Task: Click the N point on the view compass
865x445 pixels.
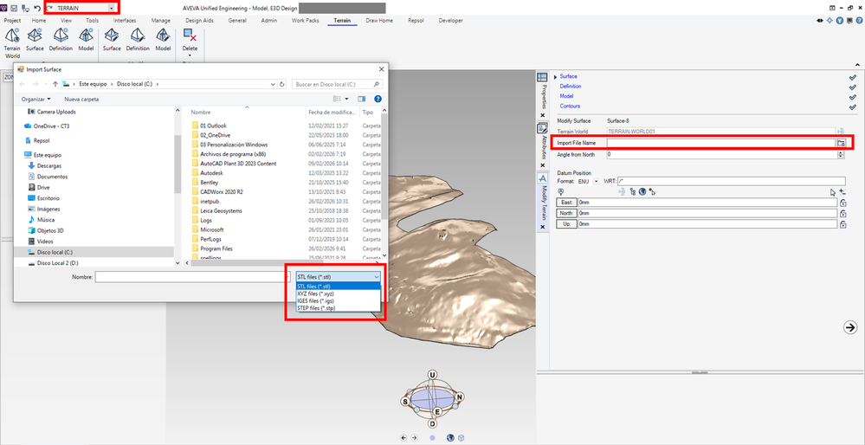Action: coord(460,397)
